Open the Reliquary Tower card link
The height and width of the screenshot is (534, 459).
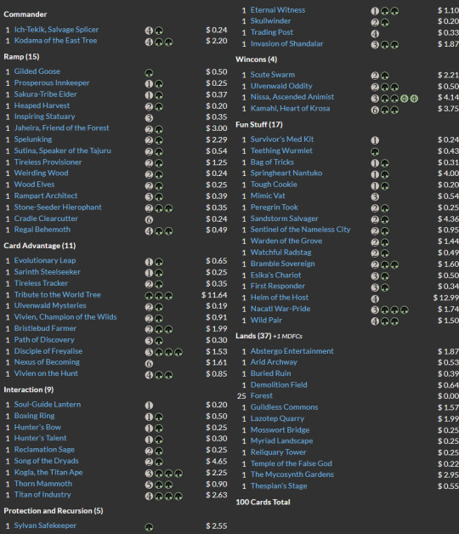(x=278, y=452)
